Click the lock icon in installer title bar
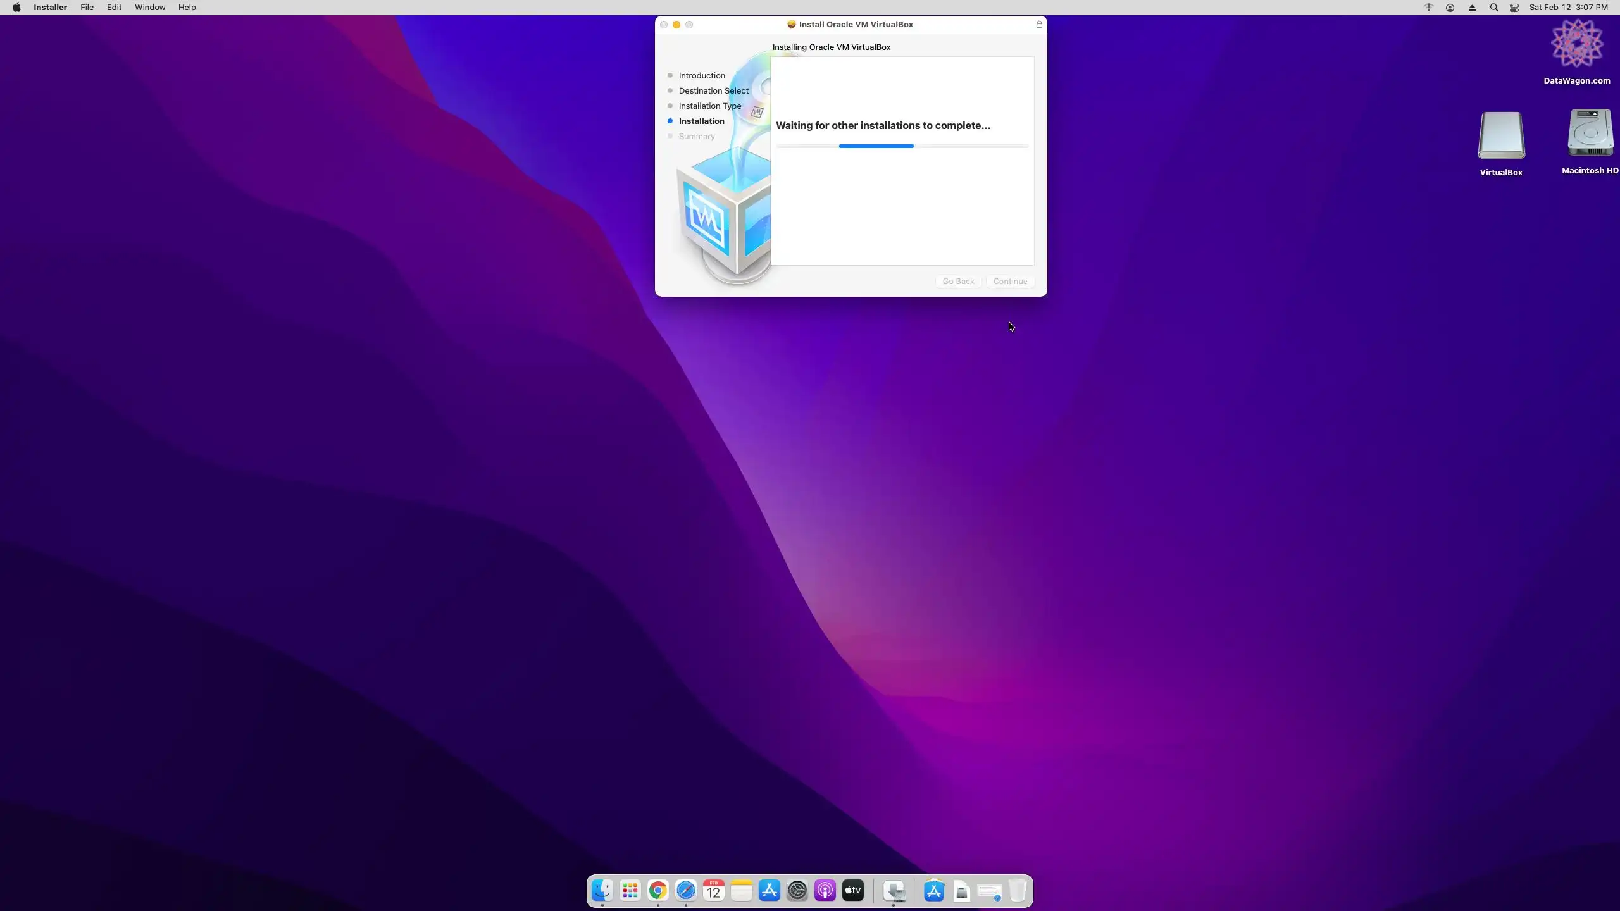Screen dimensions: 1620x911 click(1038, 25)
